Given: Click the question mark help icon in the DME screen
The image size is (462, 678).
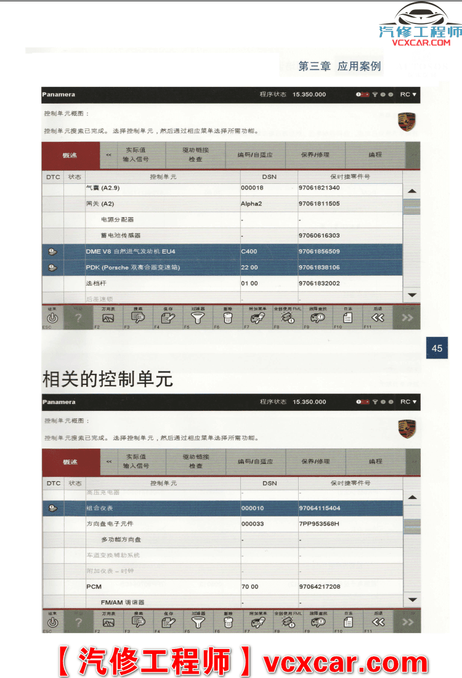Looking at the screenshot, I should click(x=78, y=318).
